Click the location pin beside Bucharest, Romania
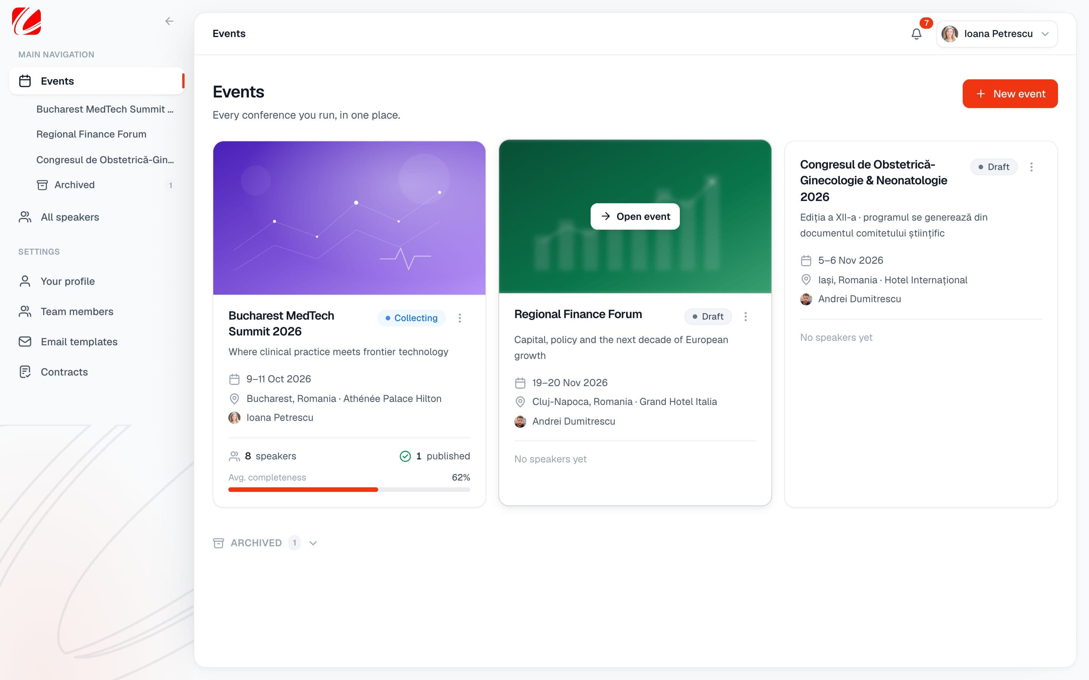The width and height of the screenshot is (1089, 680). coord(234,399)
